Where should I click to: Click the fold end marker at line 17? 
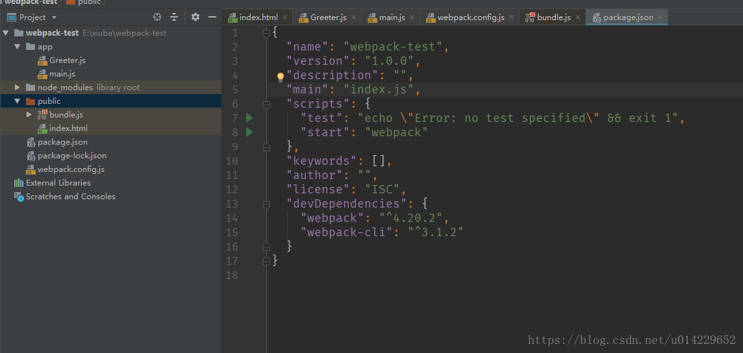point(266,261)
